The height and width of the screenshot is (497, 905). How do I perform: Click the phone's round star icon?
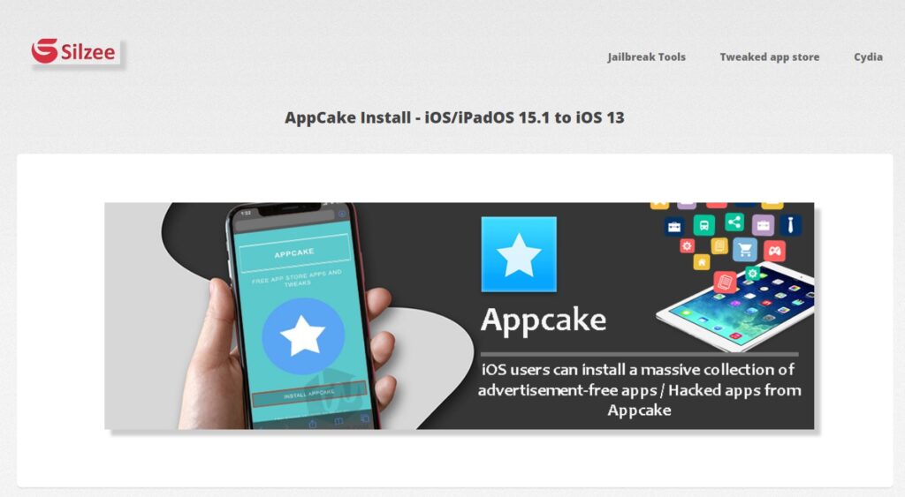click(x=303, y=336)
